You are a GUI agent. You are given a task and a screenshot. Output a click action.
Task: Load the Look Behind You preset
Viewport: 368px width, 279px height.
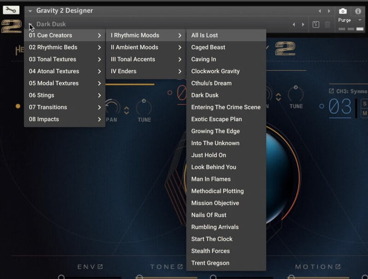[x=226, y=167]
